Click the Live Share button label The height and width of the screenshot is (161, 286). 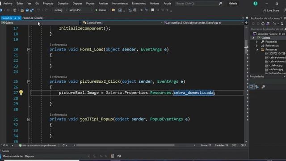point(273,11)
